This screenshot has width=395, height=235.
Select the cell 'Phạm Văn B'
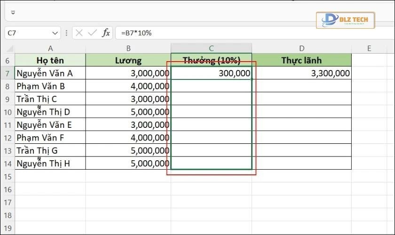(x=50, y=86)
